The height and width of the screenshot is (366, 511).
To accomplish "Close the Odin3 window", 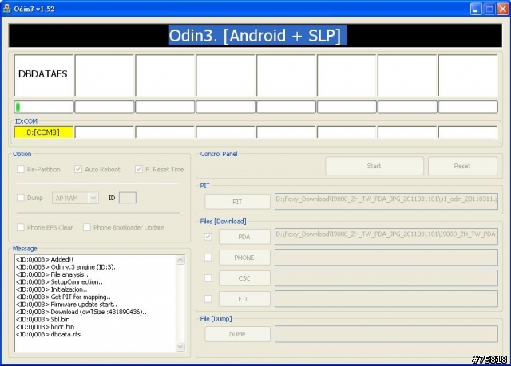I will [502, 9].
